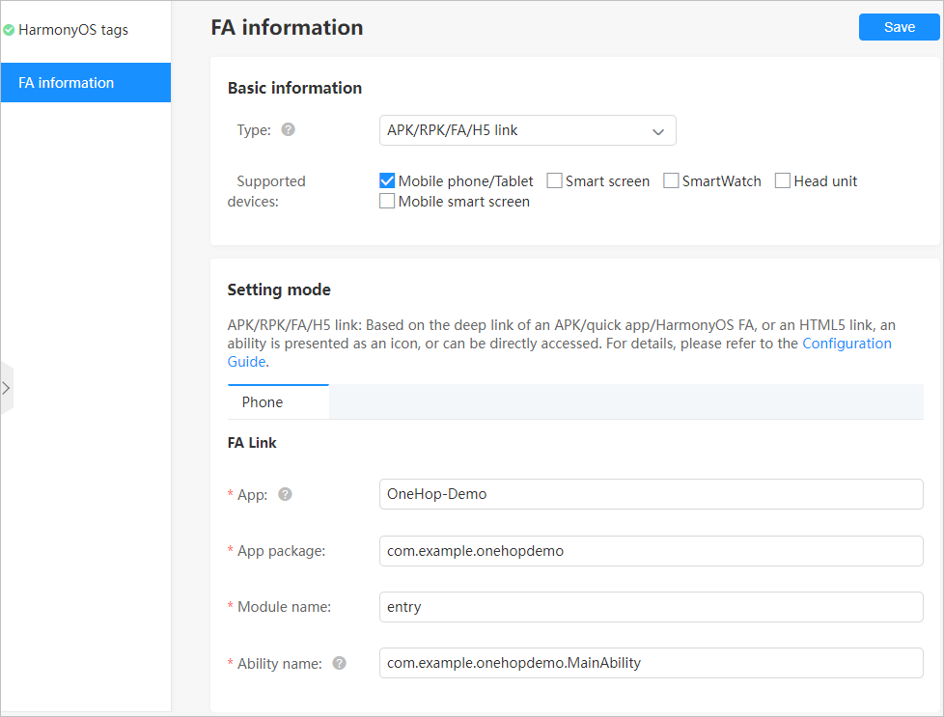
Task: Open the Type help question mark icon
Action: coord(289,129)
